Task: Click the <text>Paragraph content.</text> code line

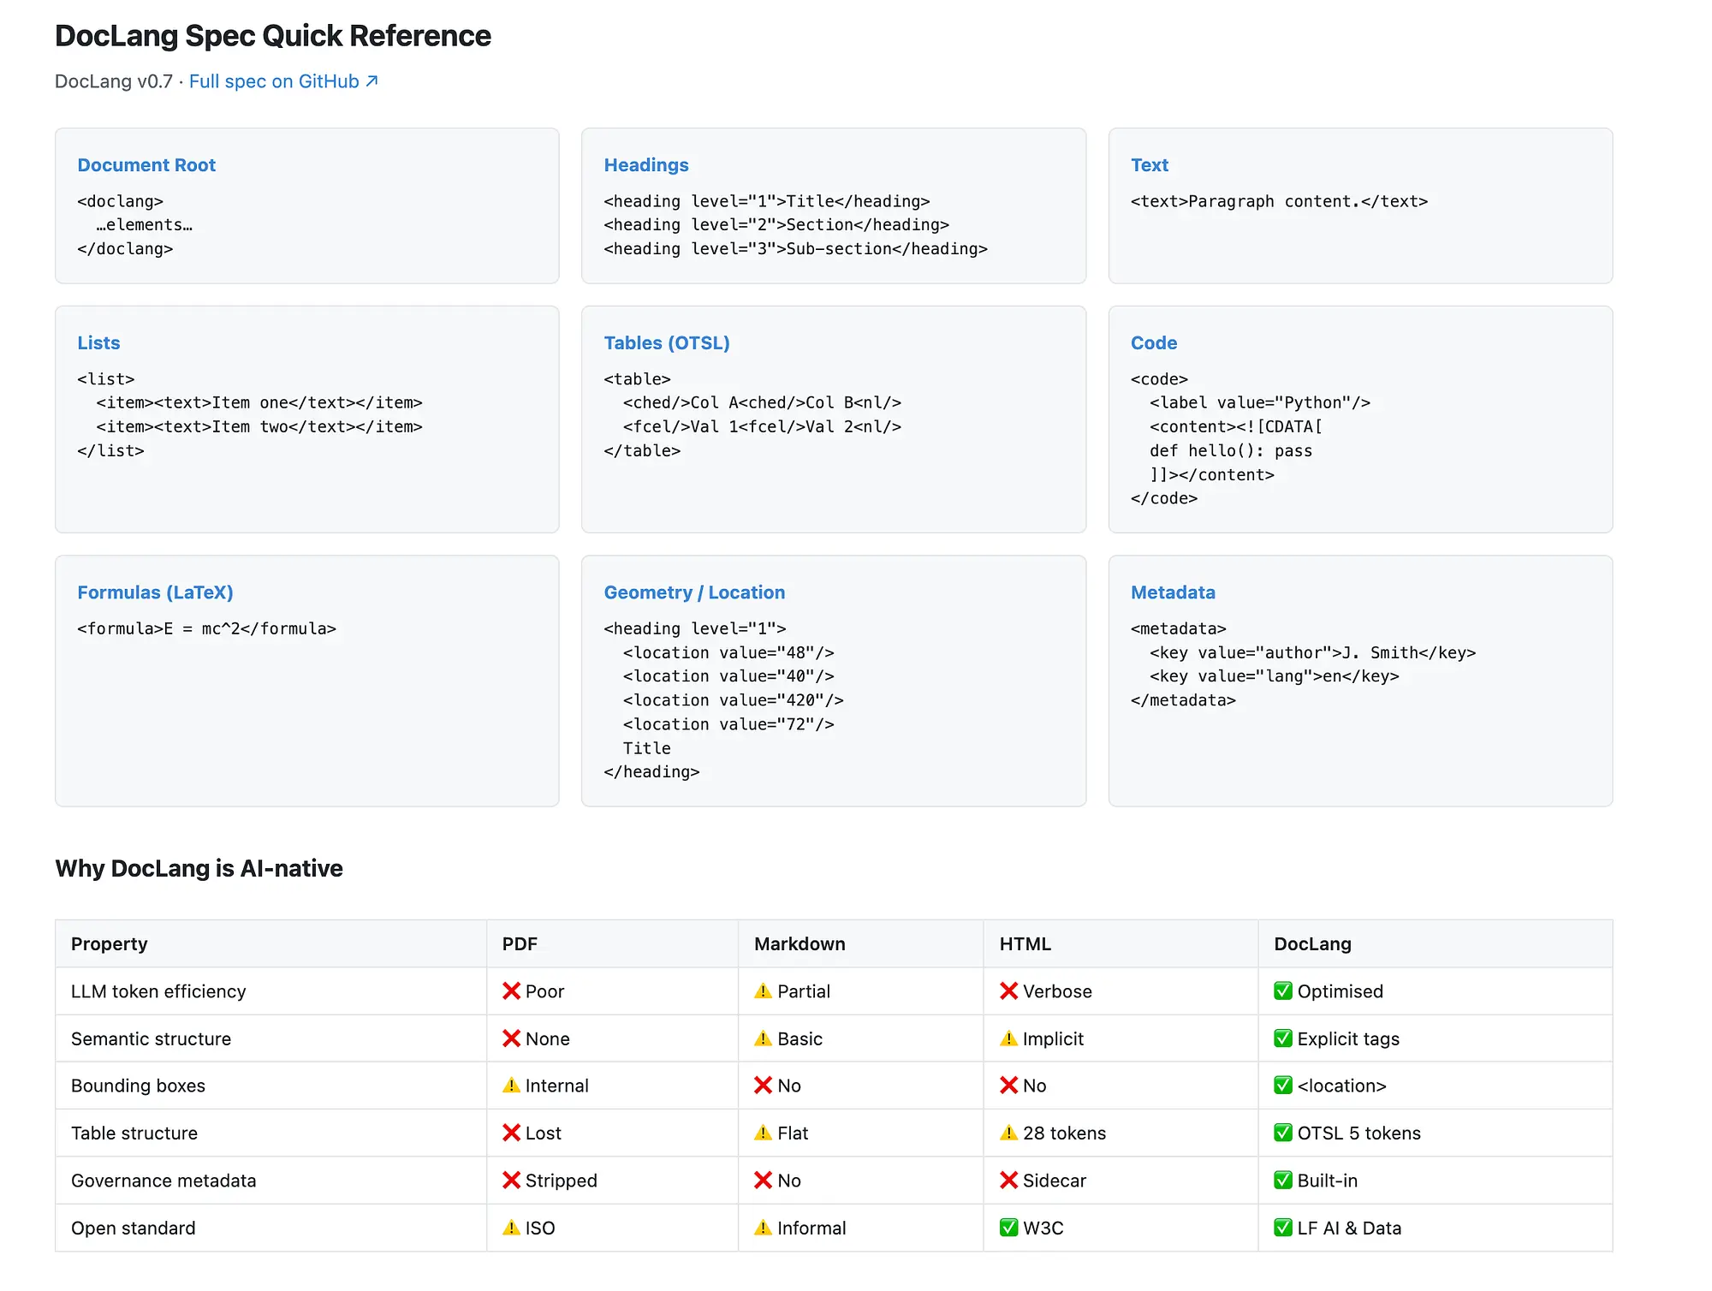Action: [x=1279, y=202]
